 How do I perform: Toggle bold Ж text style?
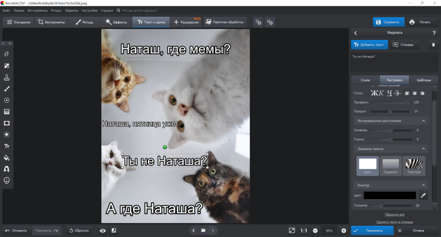(x=374, y=93)
